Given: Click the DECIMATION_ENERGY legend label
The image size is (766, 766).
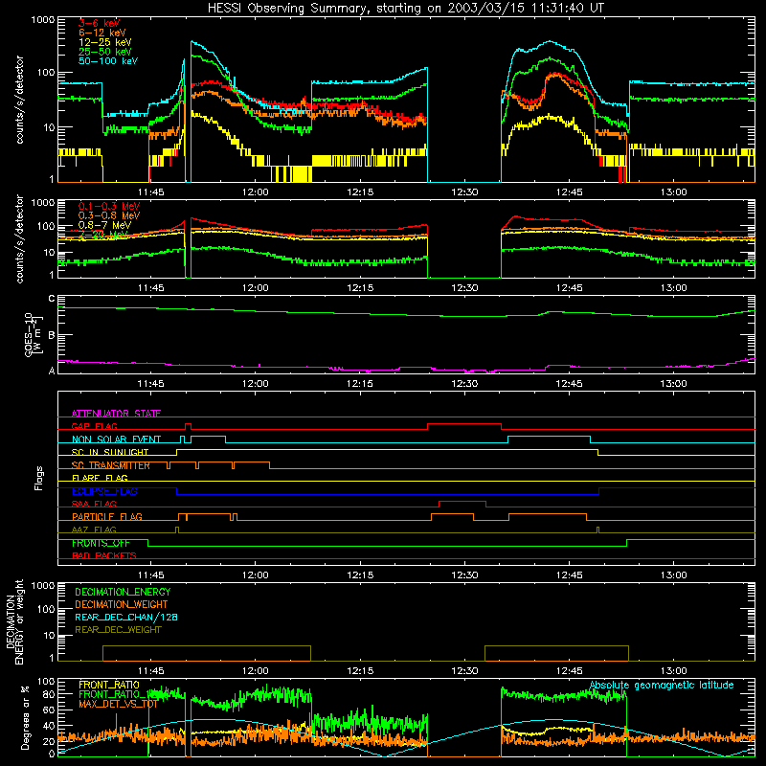Looking at the screenshot, I should (123, 592).
